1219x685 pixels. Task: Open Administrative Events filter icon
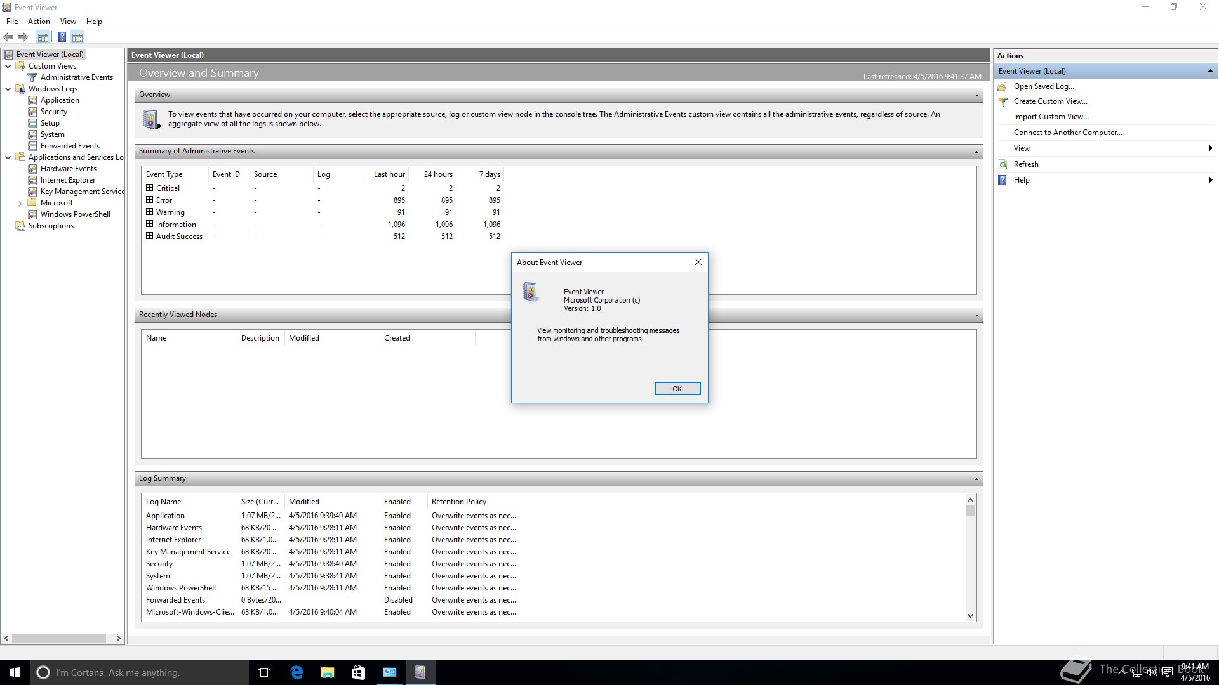(x=32, y=77)
